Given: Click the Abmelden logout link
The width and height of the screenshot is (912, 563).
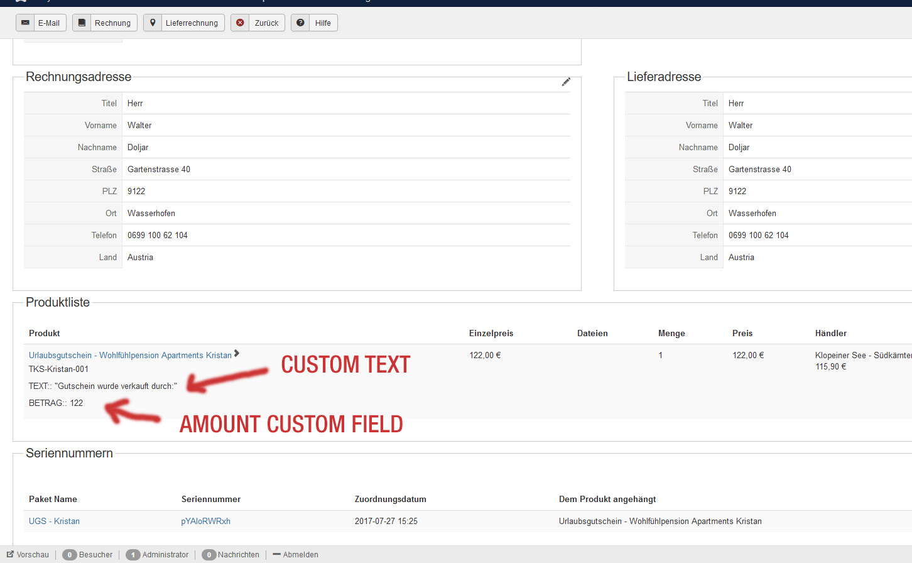Looking at the screenshot, I should tap(295, 555).
